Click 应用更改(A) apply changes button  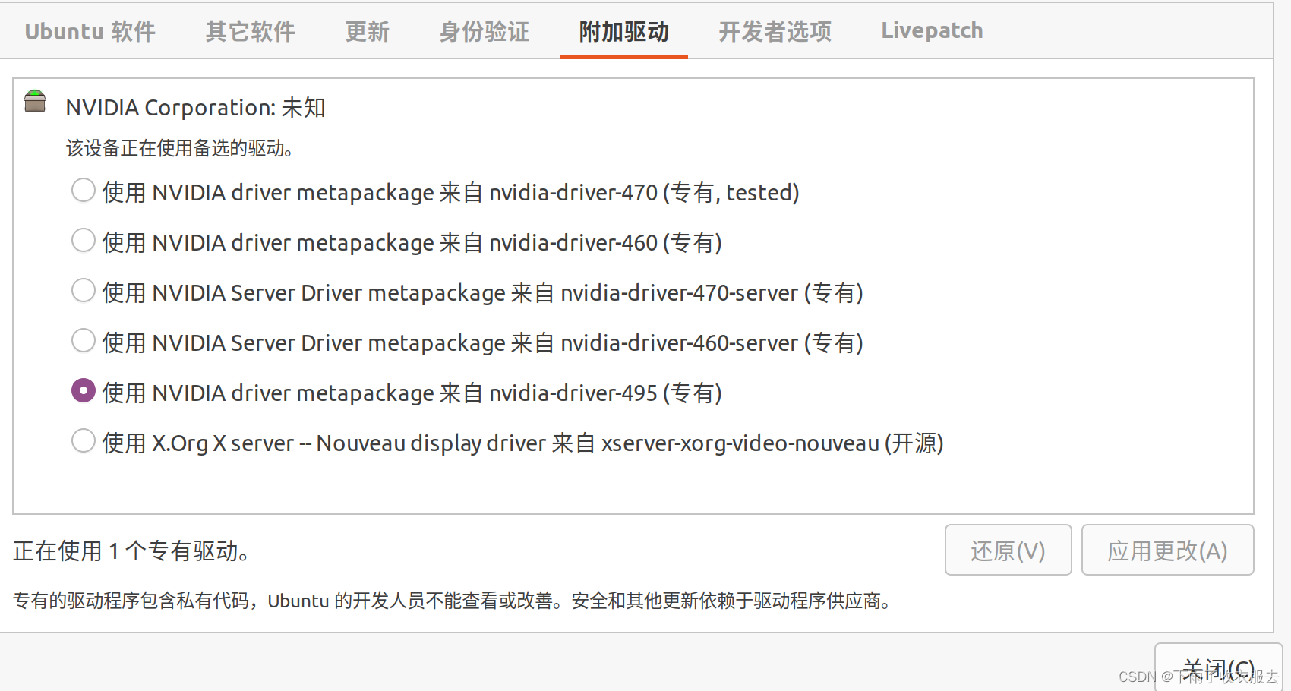(x=1167, y=550)
